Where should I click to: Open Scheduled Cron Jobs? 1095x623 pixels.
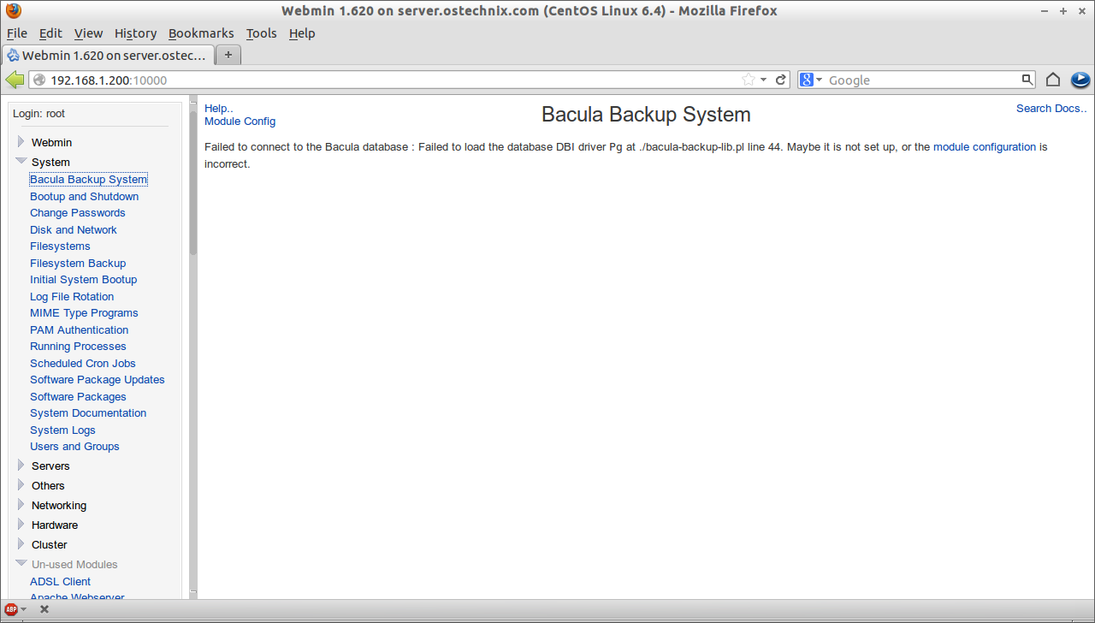[x=82, y=363]
